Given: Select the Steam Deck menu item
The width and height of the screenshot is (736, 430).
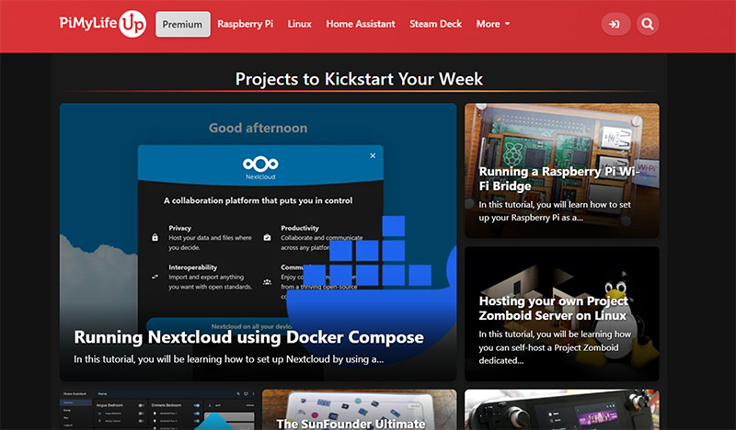Looking at the screenshot, I should point(435,24).
